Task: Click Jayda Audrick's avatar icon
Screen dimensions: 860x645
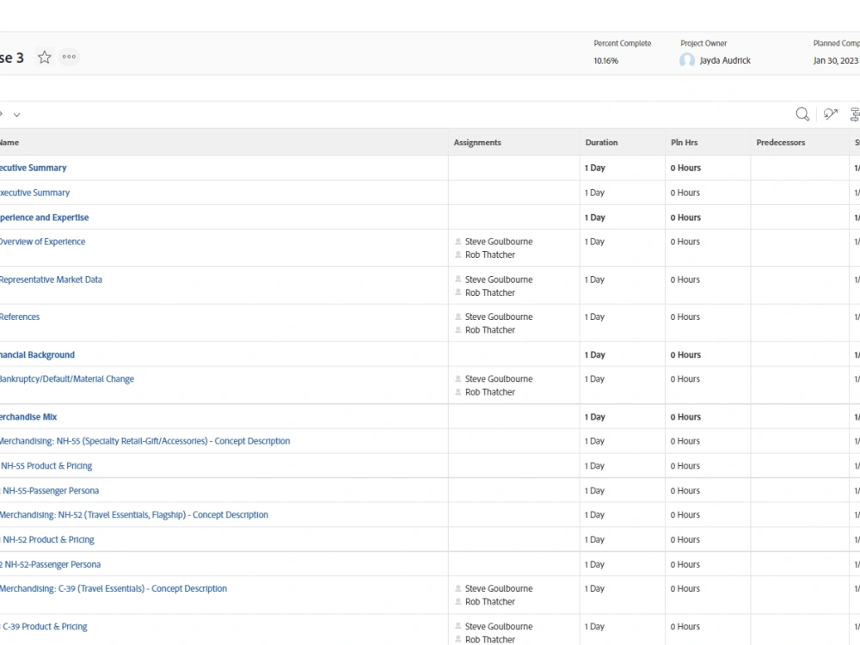Action: click(x=686, y=60)
